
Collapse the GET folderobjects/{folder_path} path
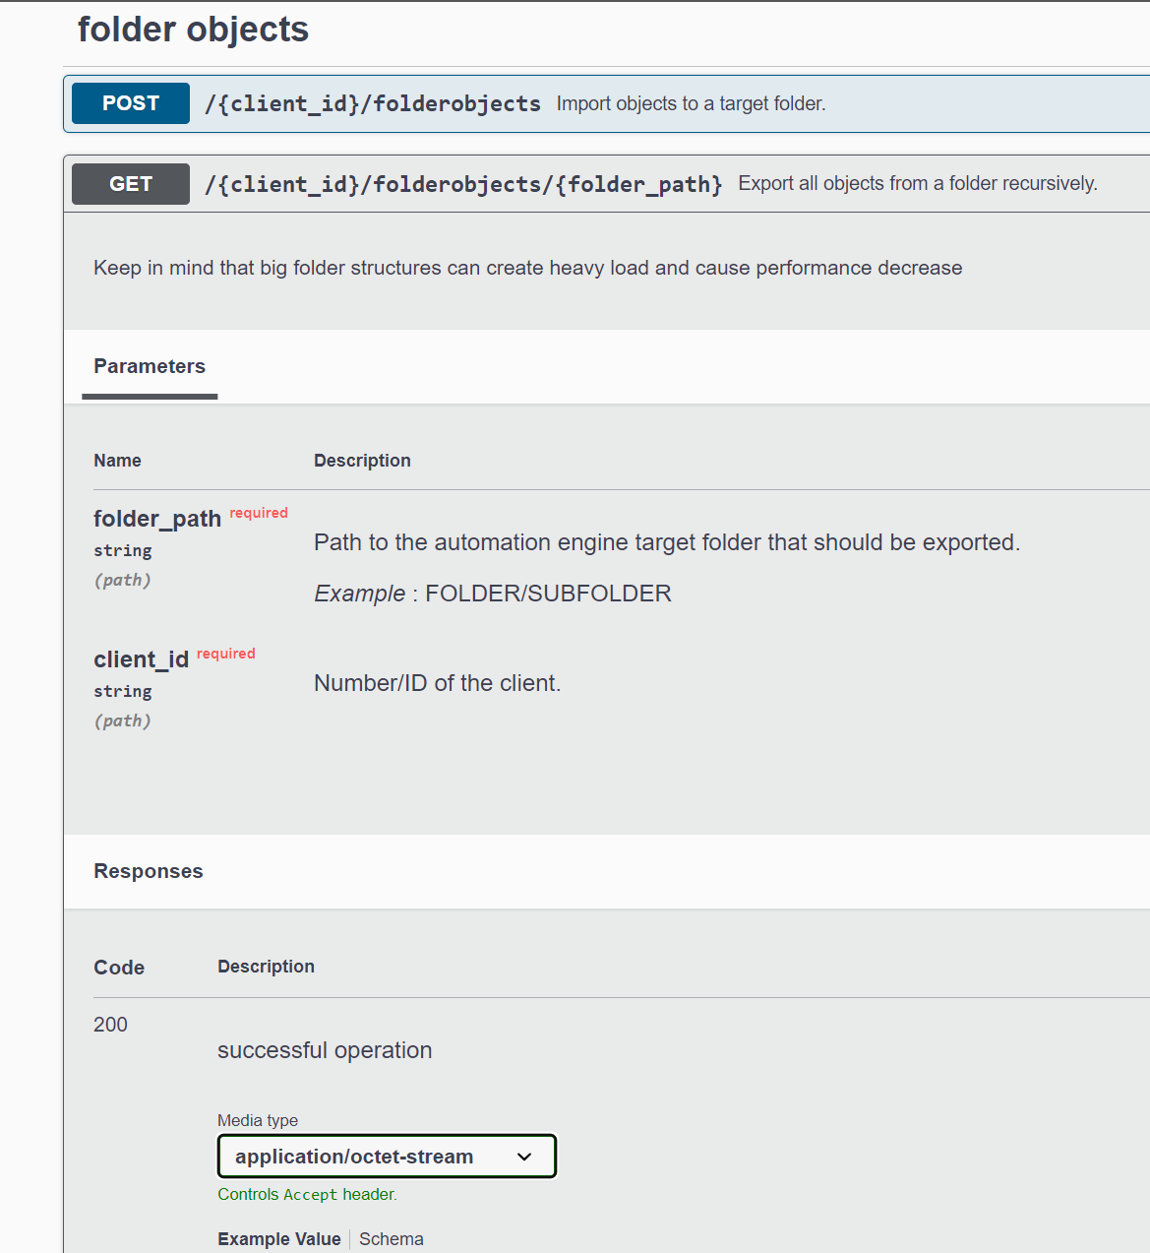[x=463, y=184]
